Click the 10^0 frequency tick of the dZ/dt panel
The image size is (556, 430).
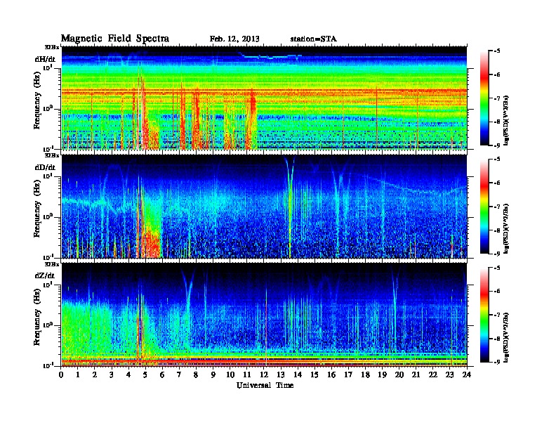pos(48,325)
